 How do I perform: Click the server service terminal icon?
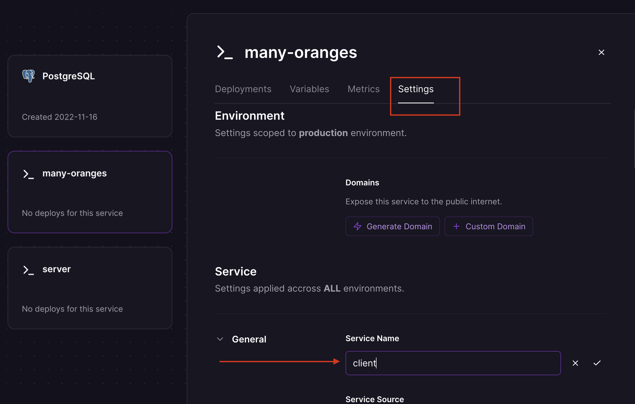[x=29, y=270]
